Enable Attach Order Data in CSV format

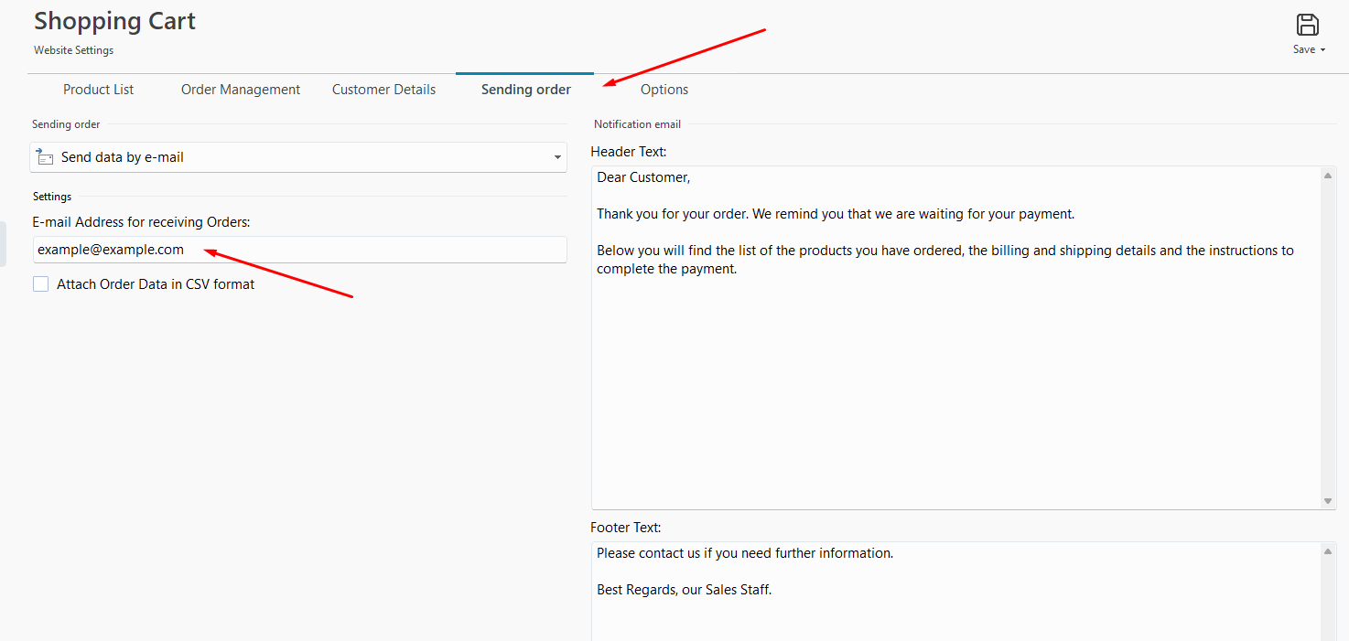click(x=41, y=284)
